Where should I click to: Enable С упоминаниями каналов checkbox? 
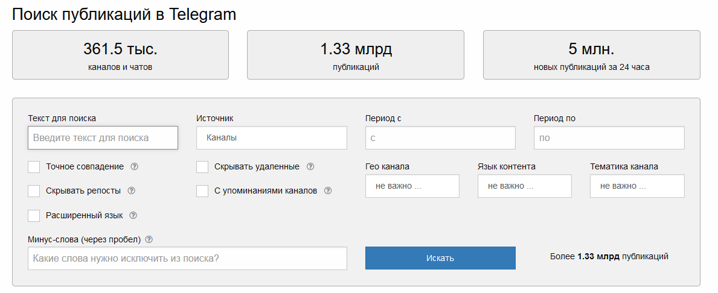[x=202, y=191]
